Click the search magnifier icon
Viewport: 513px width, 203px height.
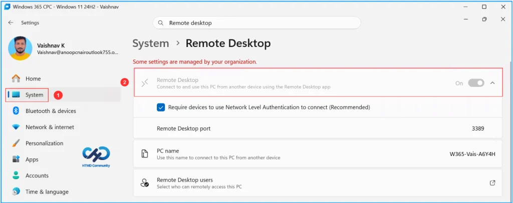tap(161, 23)
